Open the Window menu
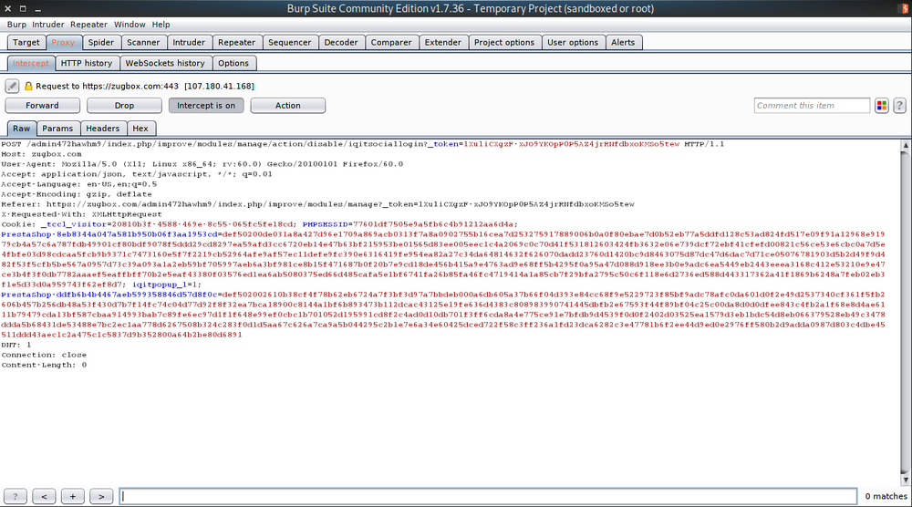Screen dimensions: 912x507 (130, 25)
